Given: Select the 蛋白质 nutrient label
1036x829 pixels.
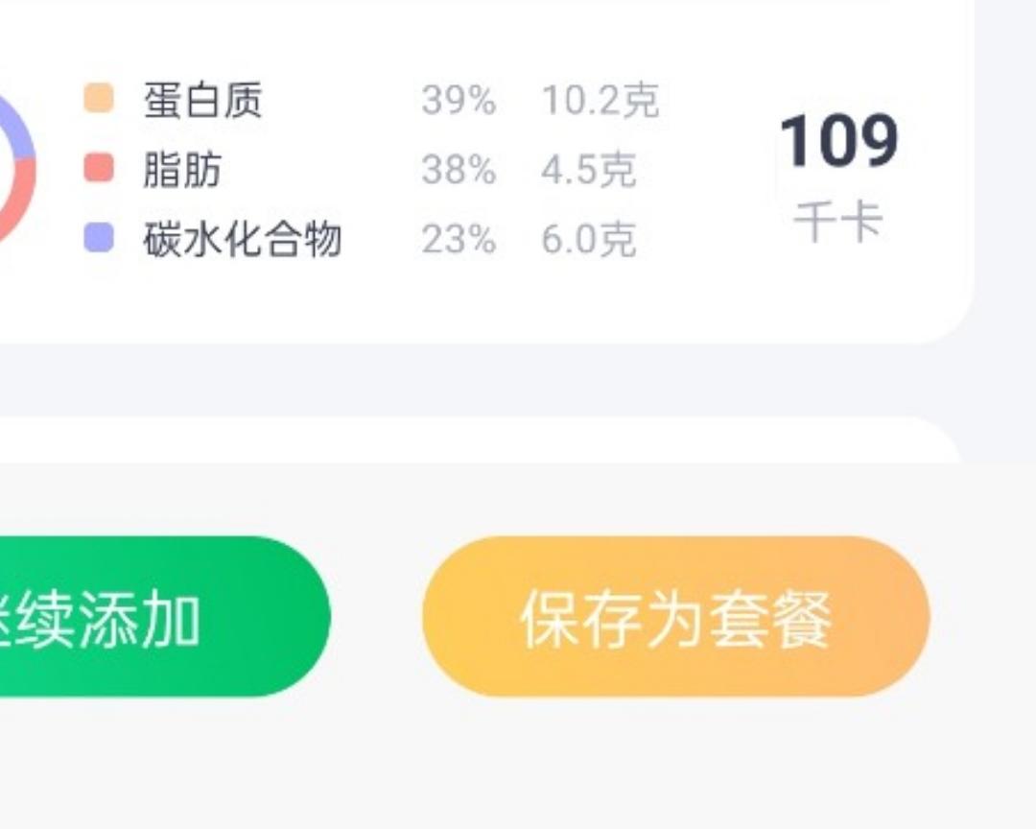Looking at the screenshot, I should [x=202, y=100].
